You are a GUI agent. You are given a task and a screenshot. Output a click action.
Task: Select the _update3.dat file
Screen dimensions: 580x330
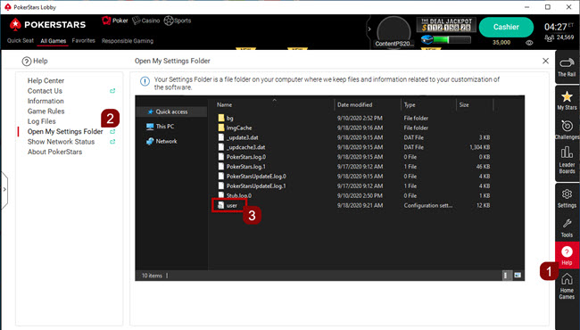point(238,137)
